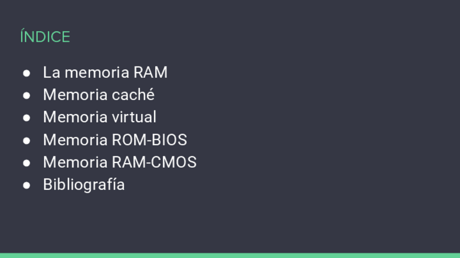Click the bullet dot before "Memoria ROM-BIOS"

(x=27, y=140)
